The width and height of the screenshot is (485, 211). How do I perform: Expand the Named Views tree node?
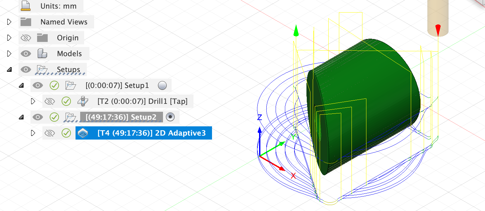coord(9,21)
